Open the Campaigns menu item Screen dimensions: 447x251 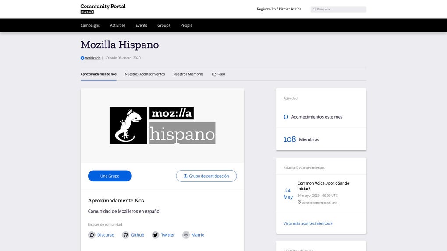(90, 25)
